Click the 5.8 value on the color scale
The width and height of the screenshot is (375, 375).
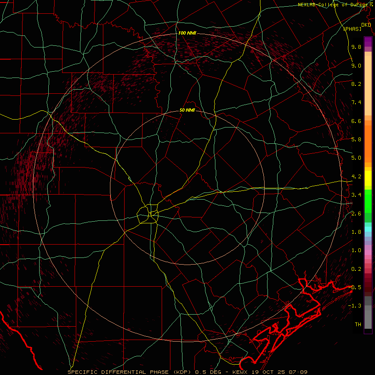(356, 140)
